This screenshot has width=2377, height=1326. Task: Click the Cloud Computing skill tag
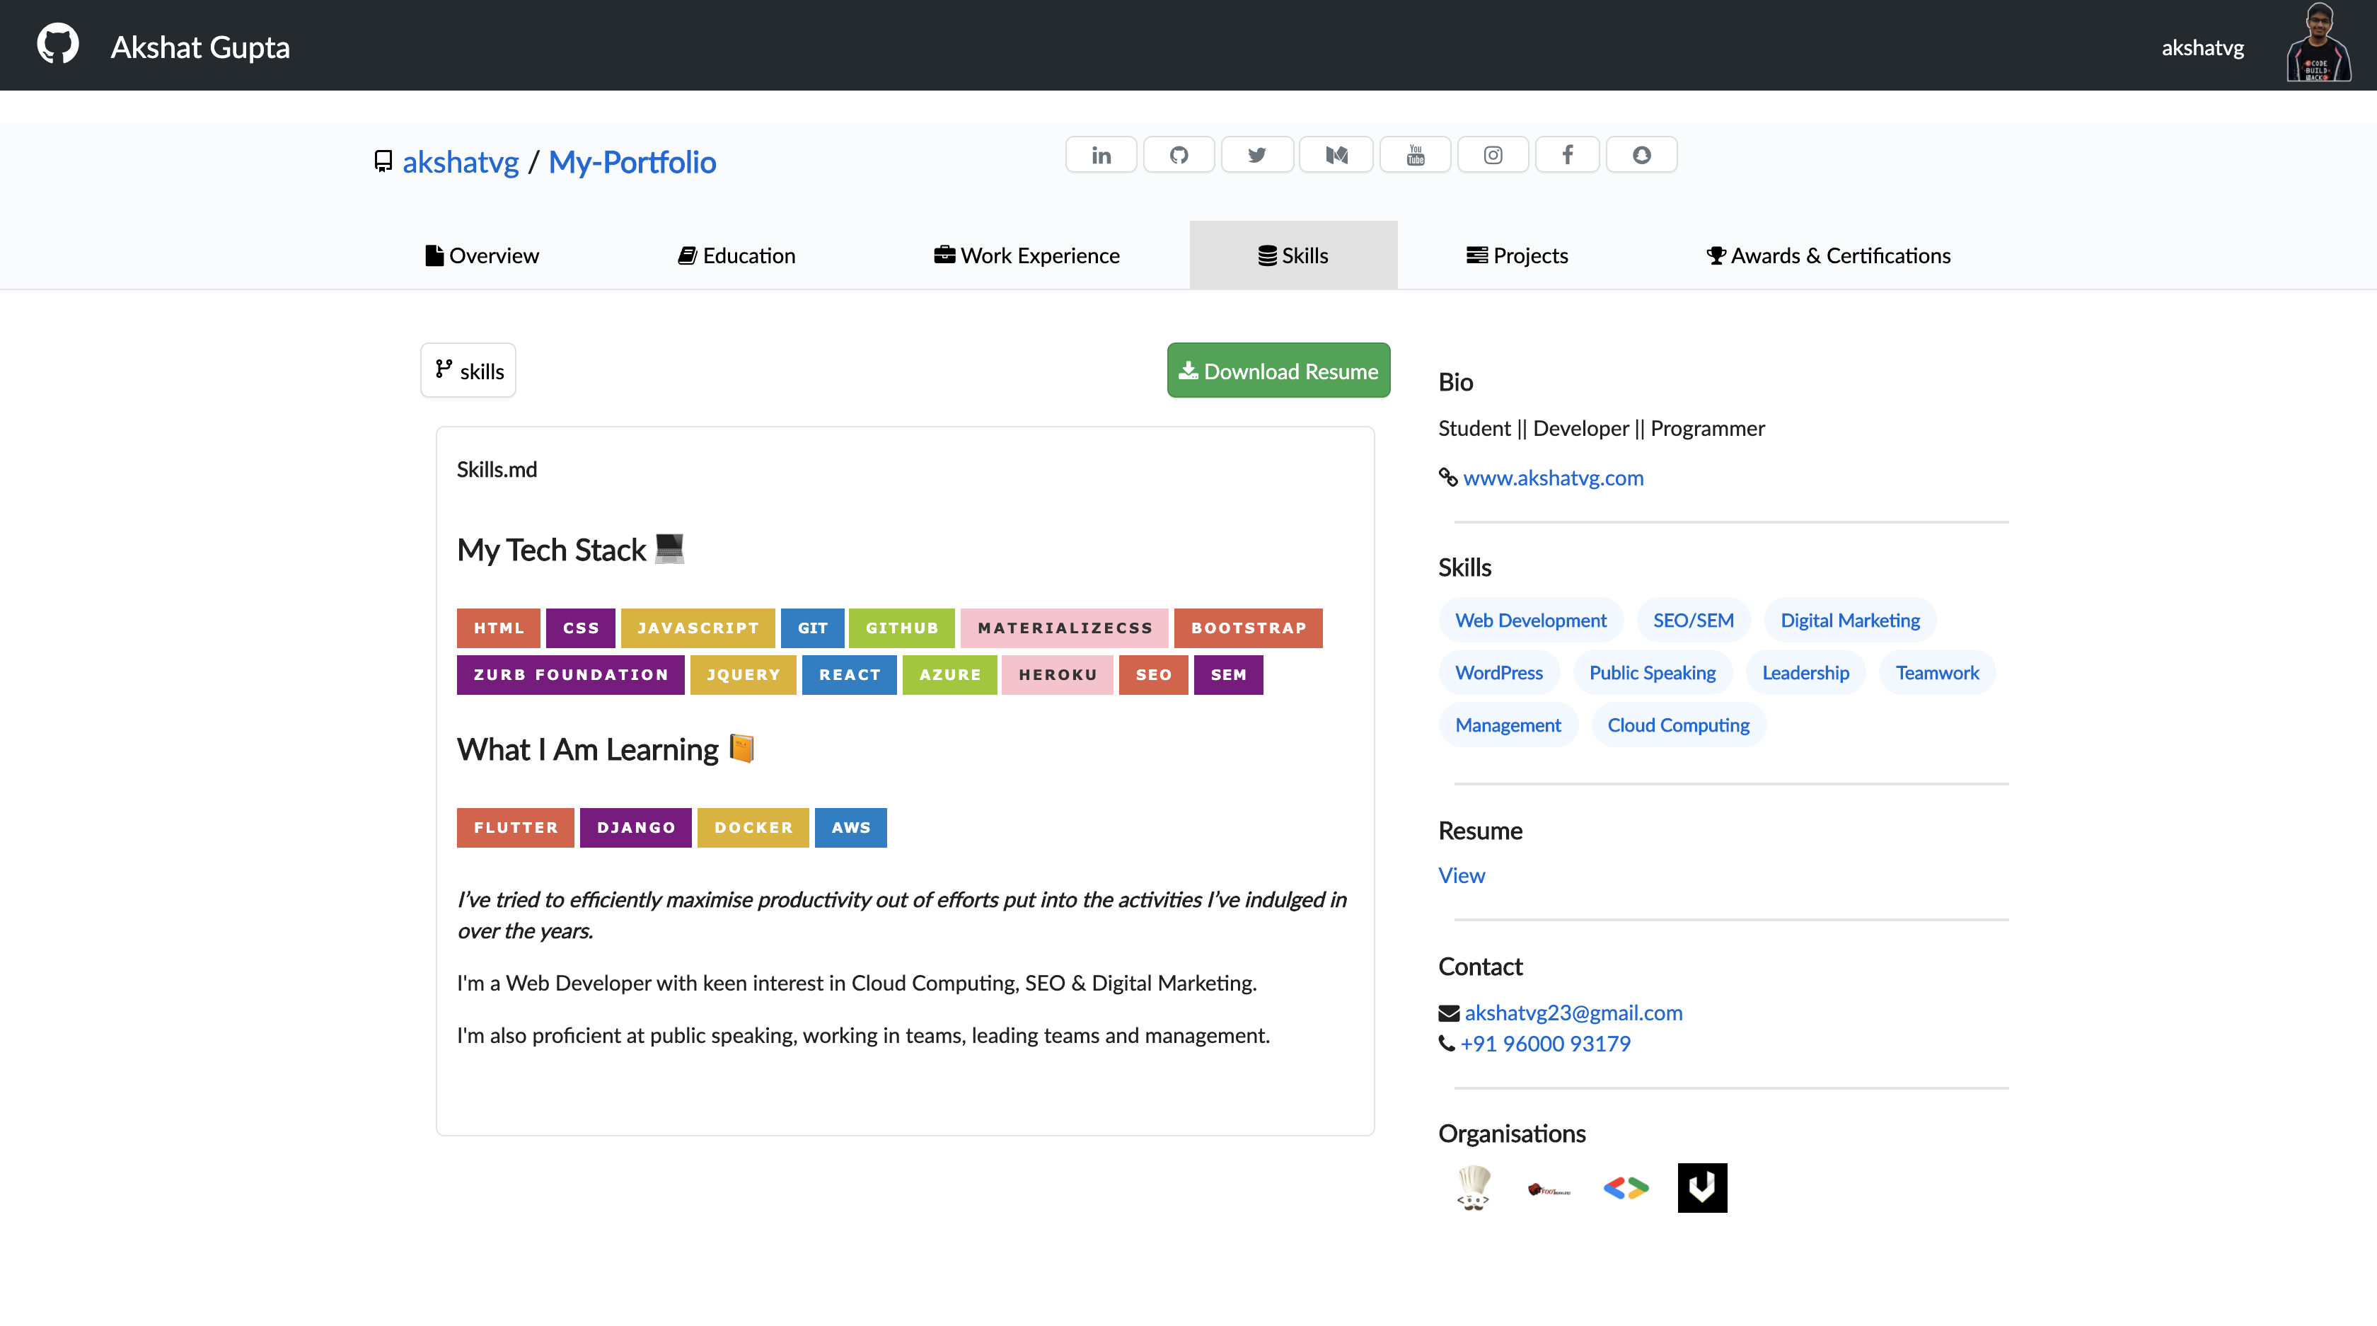[x=1679, y=726]
